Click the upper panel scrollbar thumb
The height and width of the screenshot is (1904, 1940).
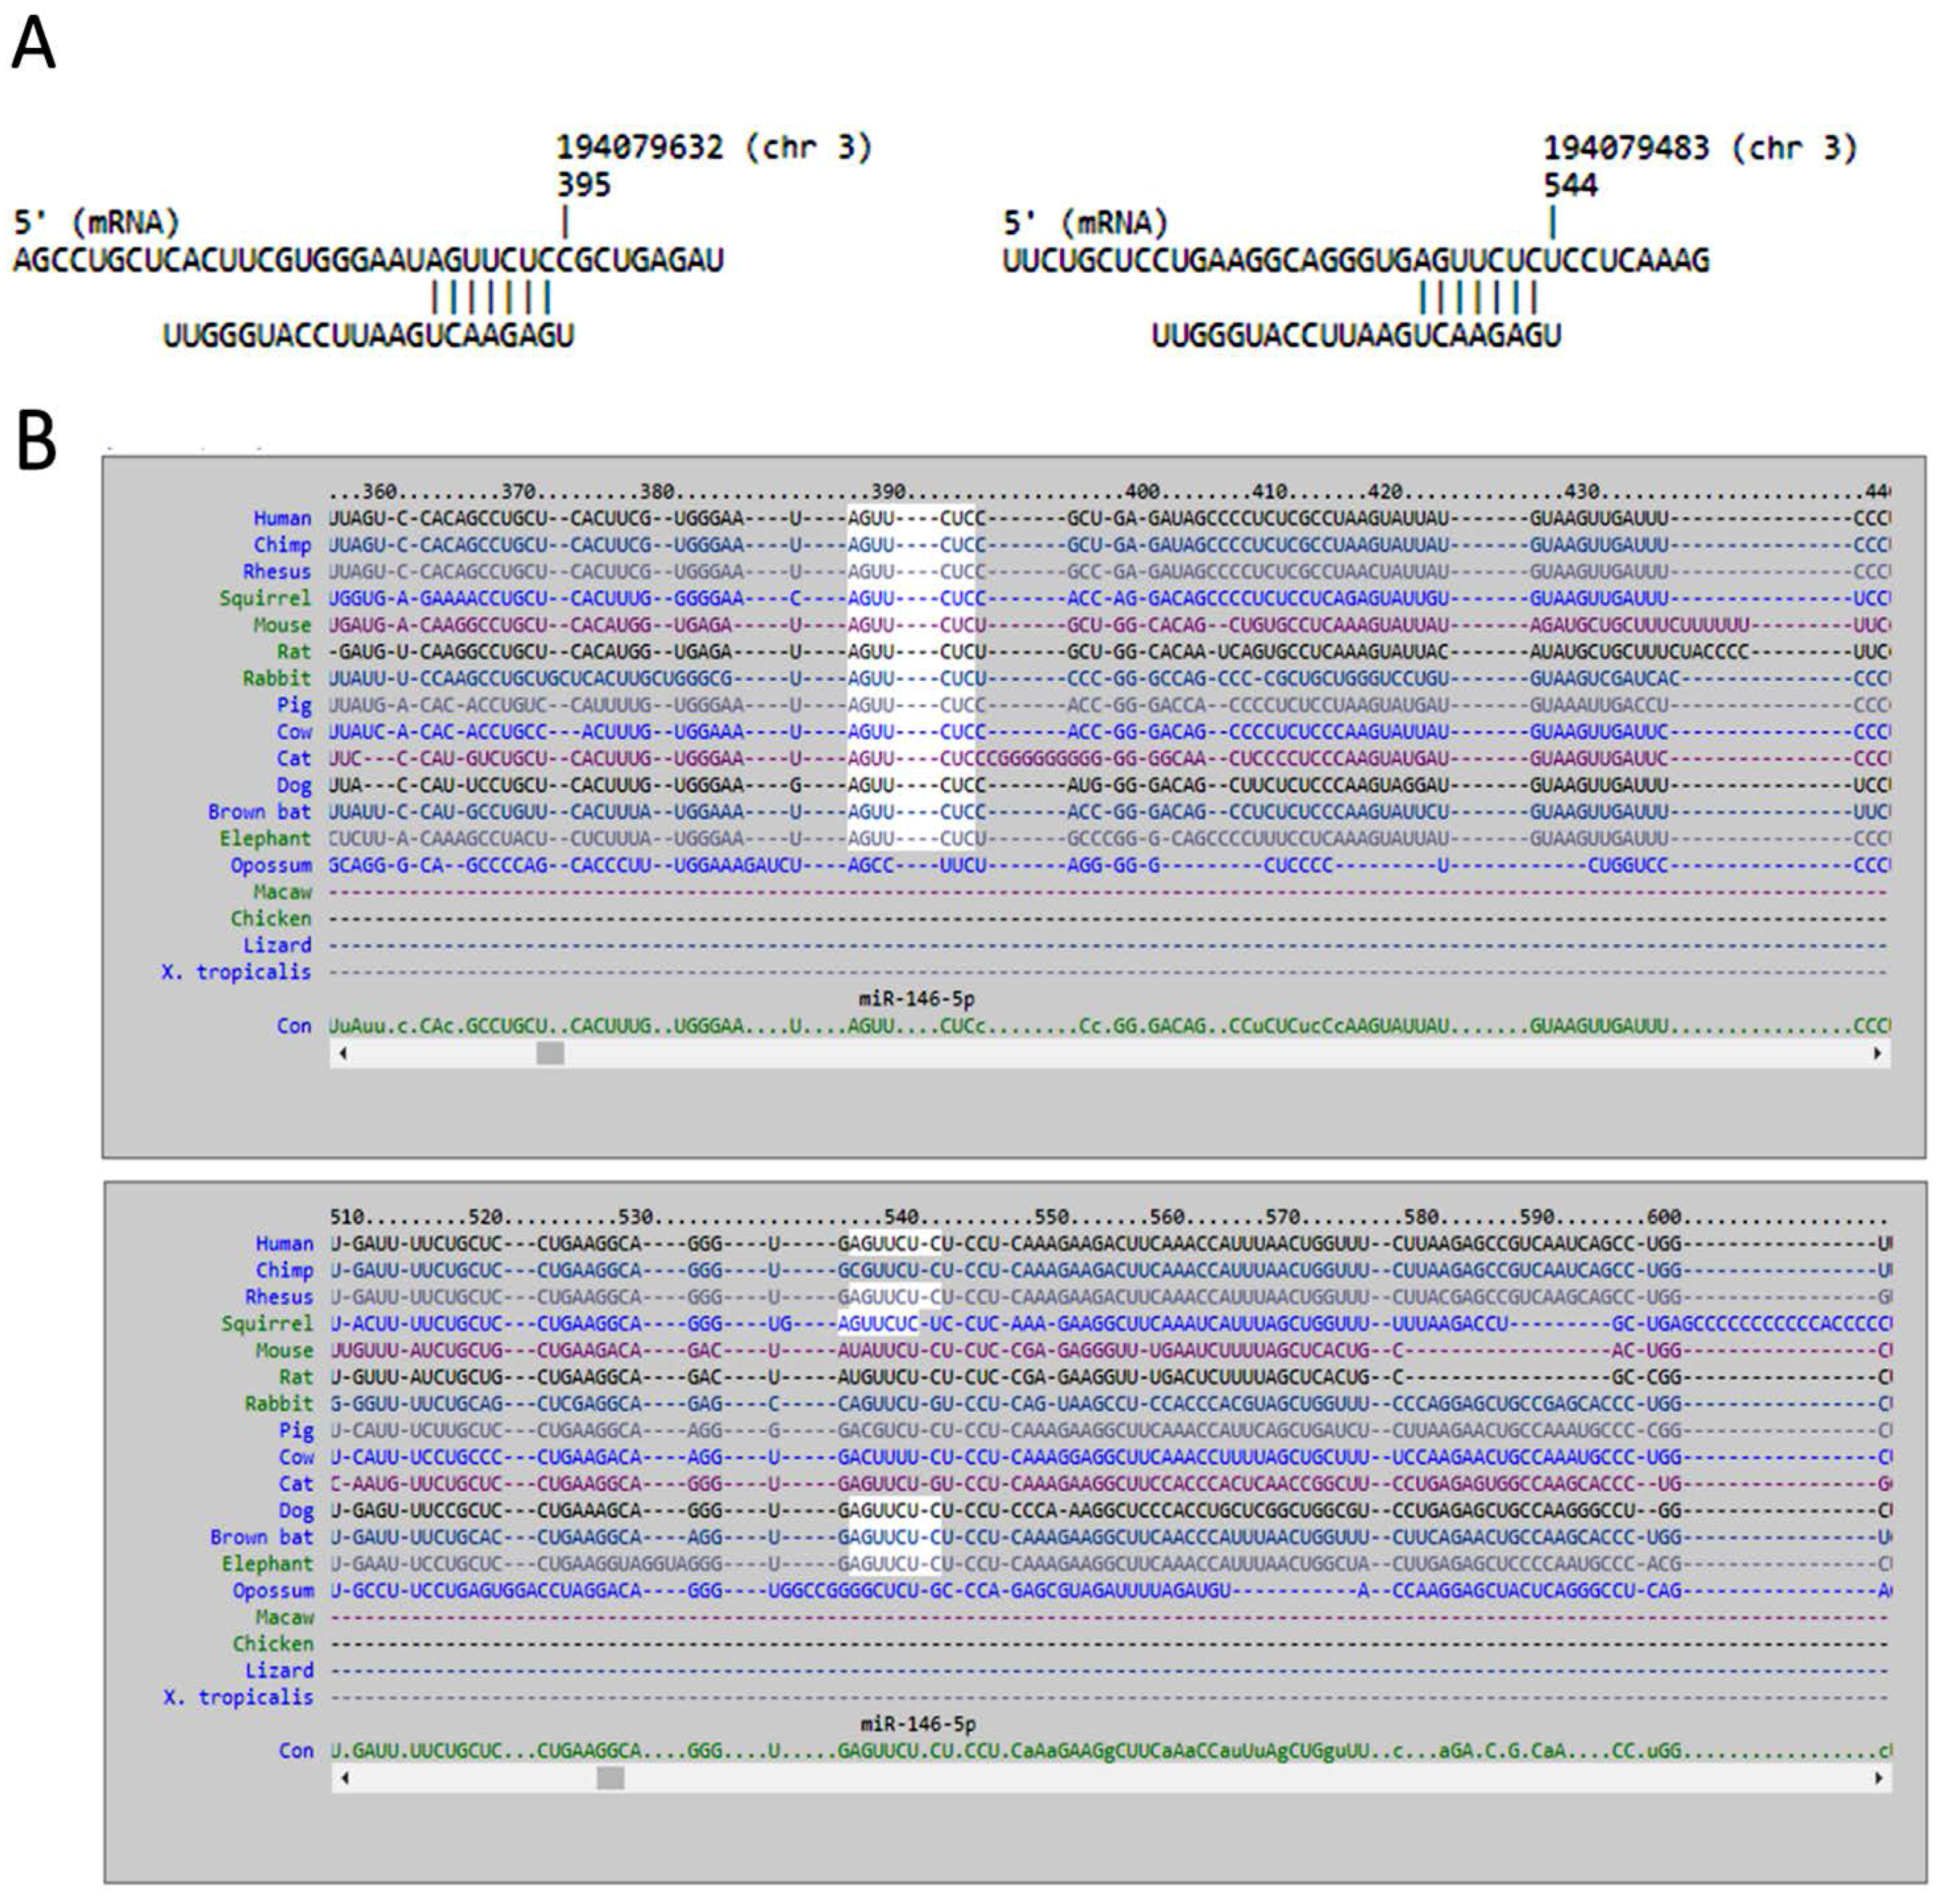pos(550,1053)
